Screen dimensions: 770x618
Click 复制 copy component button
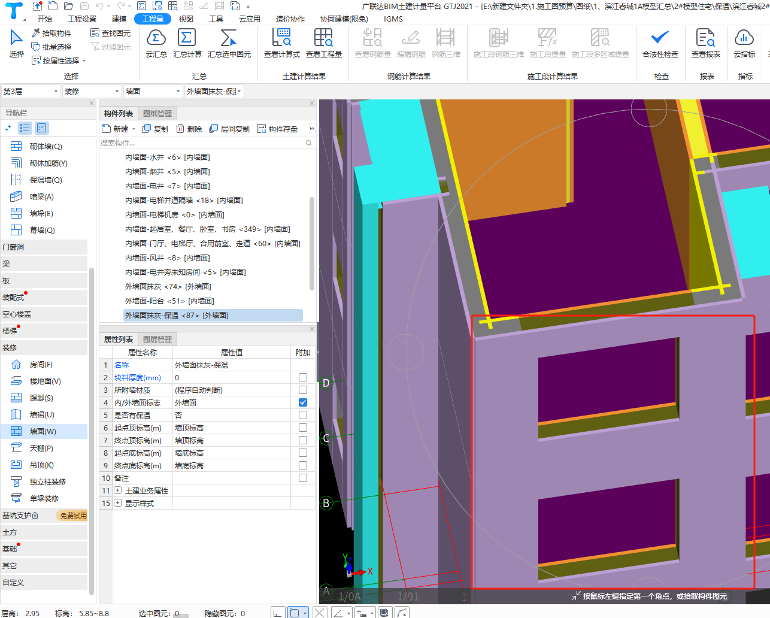pos(155,129)
